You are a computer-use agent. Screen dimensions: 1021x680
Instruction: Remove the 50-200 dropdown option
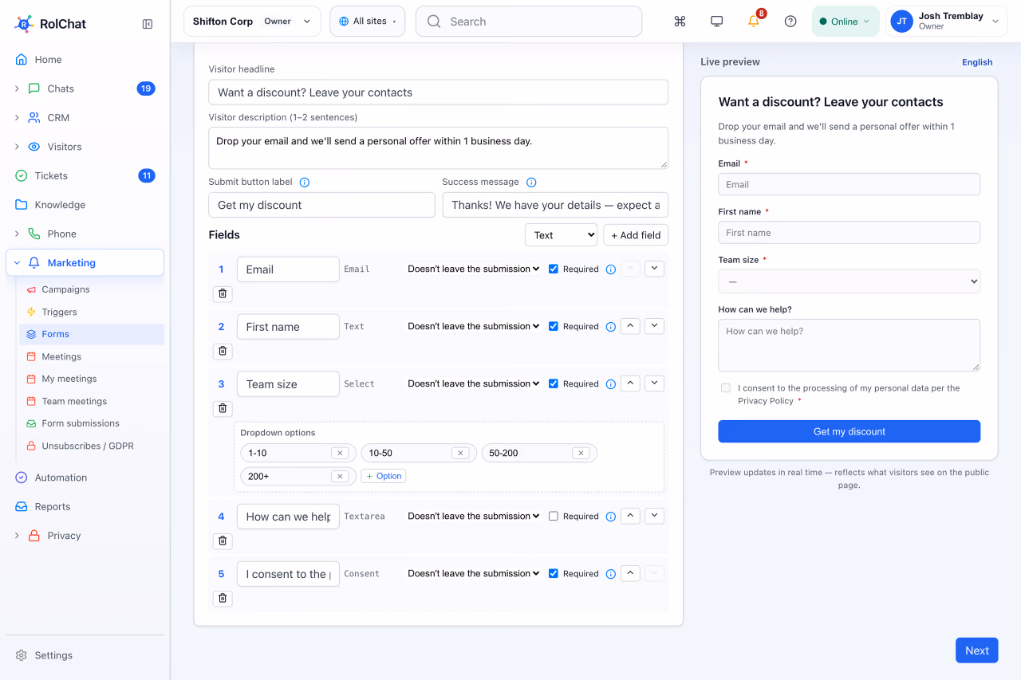coord(581,453)
